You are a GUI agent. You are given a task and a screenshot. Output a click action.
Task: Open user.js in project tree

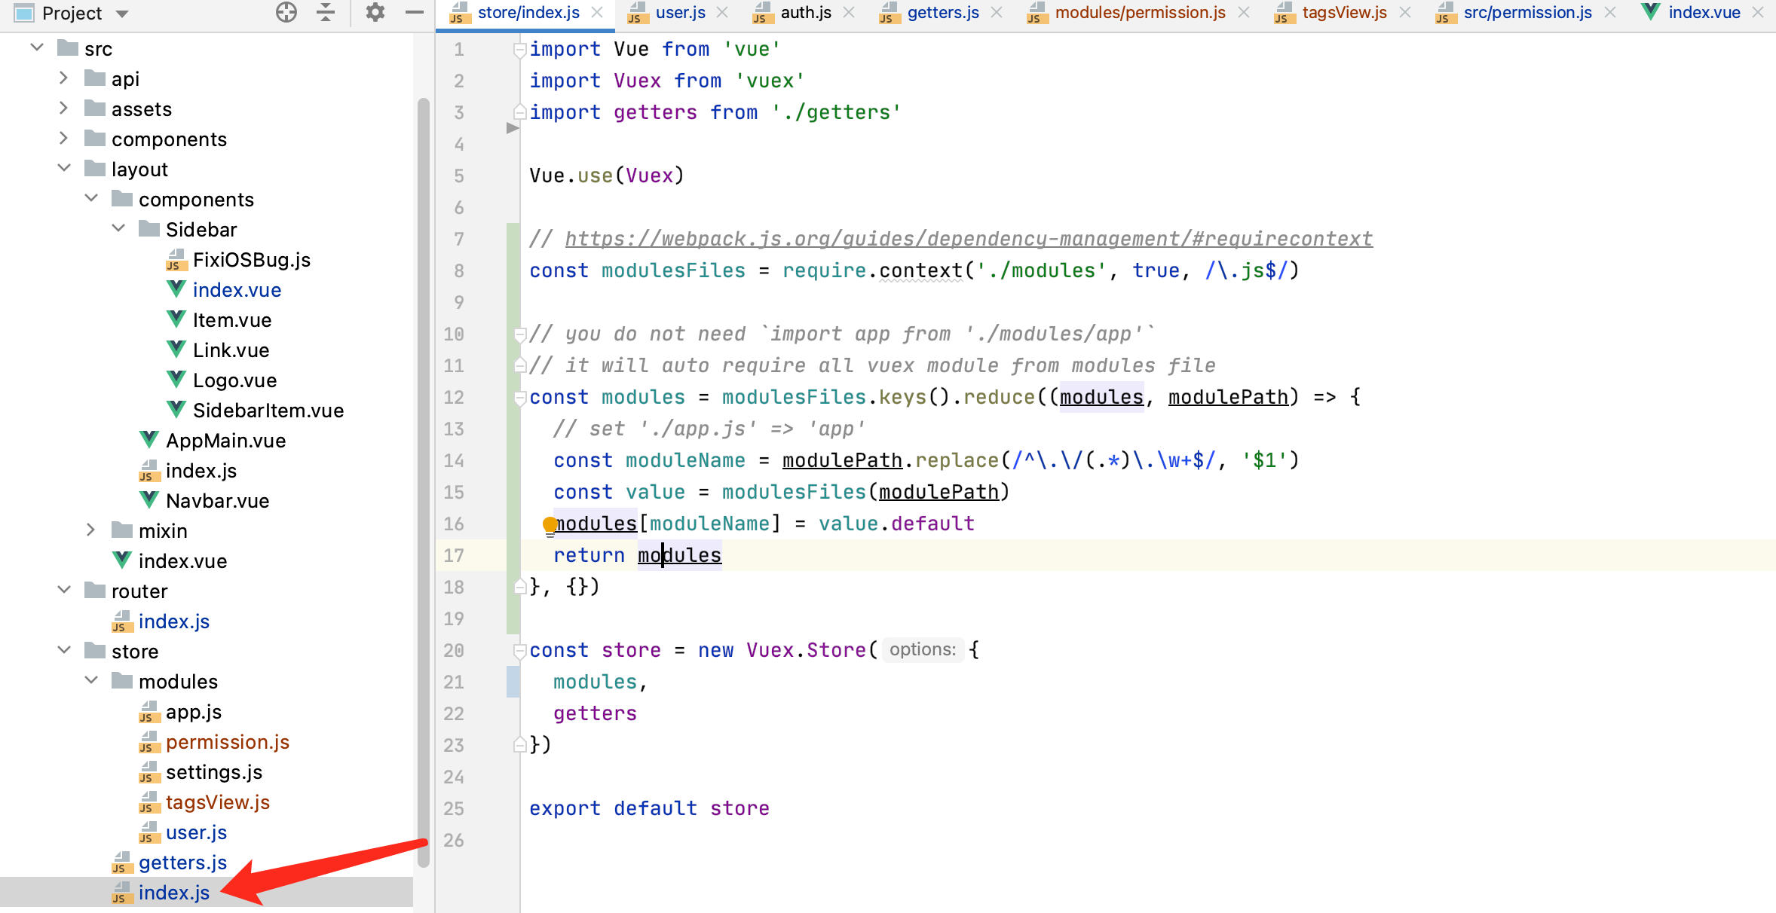(x=196, y=832)
